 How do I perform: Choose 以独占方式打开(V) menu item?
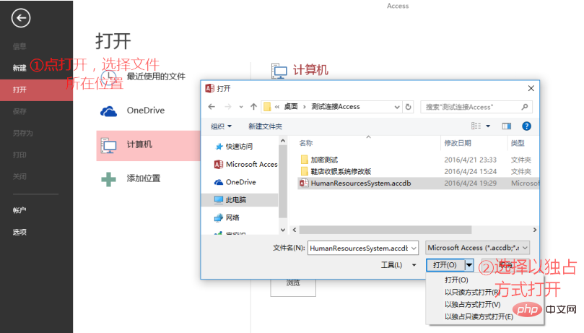tap(472, 305)
